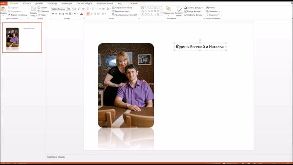
Task: Toggle Italic (К) formatting
Action: tap(56, 14)
